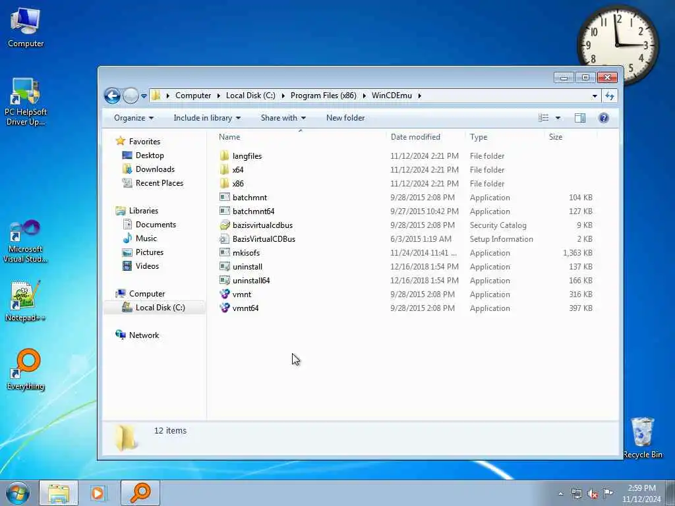675x506 pixels.
Task: Select the BazisVirtualCDBus setup information icon
Action: pyautogui.click(x=224, y=239)
